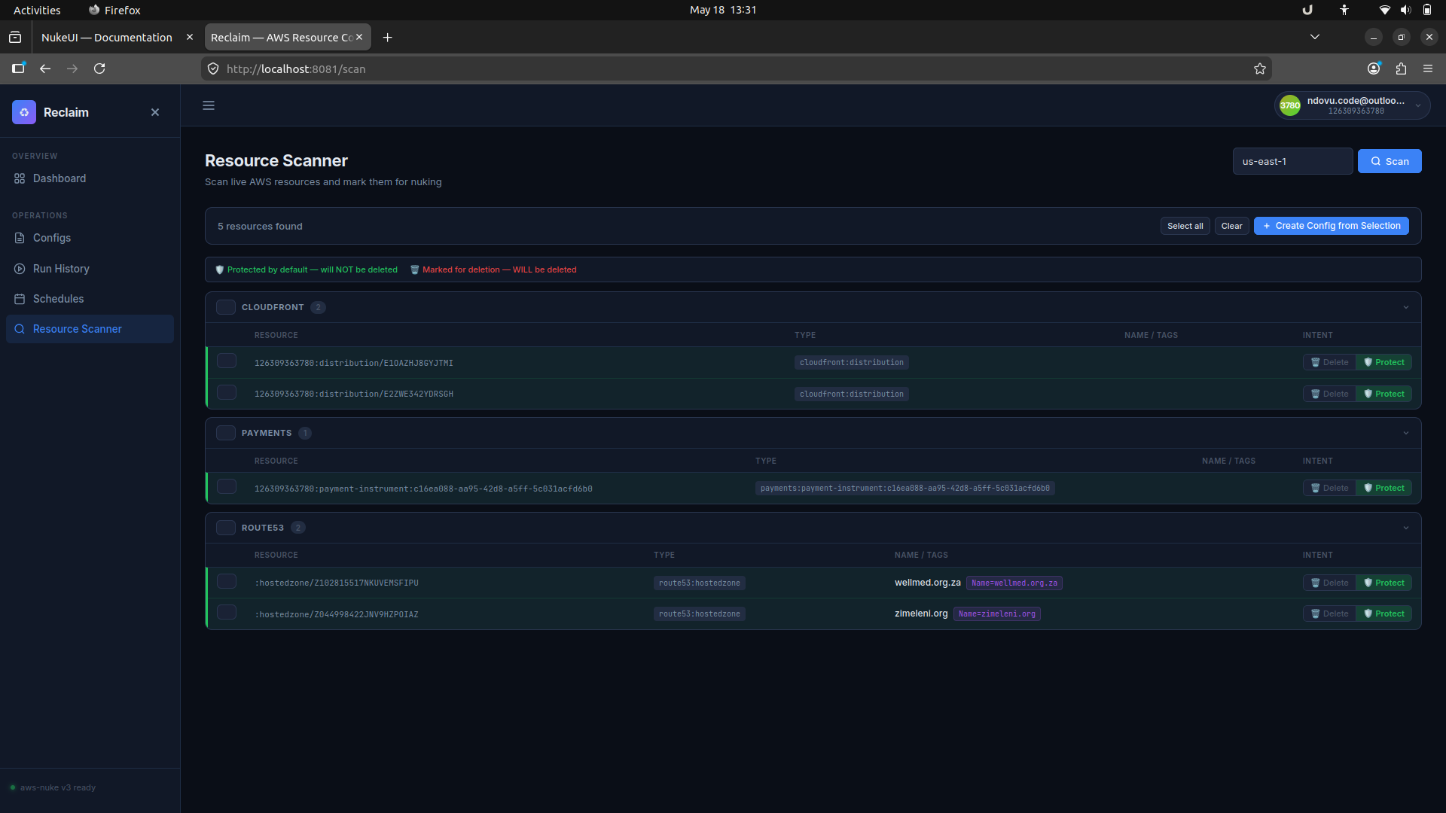Viewport: 1446px width, 813px height.
Task: Open the Dashboard page
Action: click(90, 178)
